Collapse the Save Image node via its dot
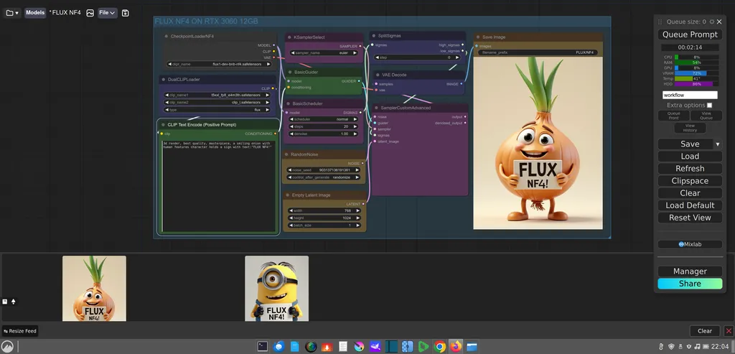735x354 pixels. (478, 37)
